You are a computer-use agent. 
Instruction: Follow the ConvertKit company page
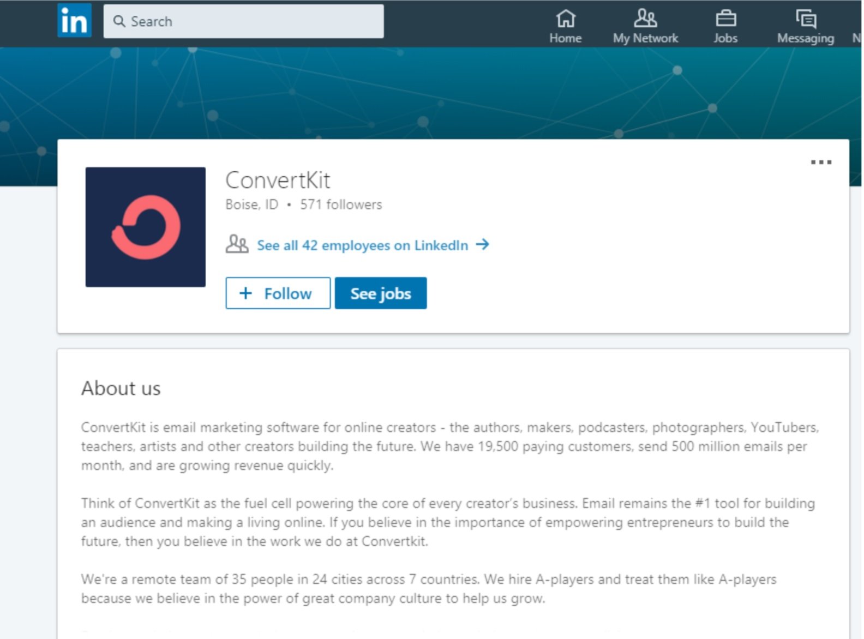tap(278, 293)
